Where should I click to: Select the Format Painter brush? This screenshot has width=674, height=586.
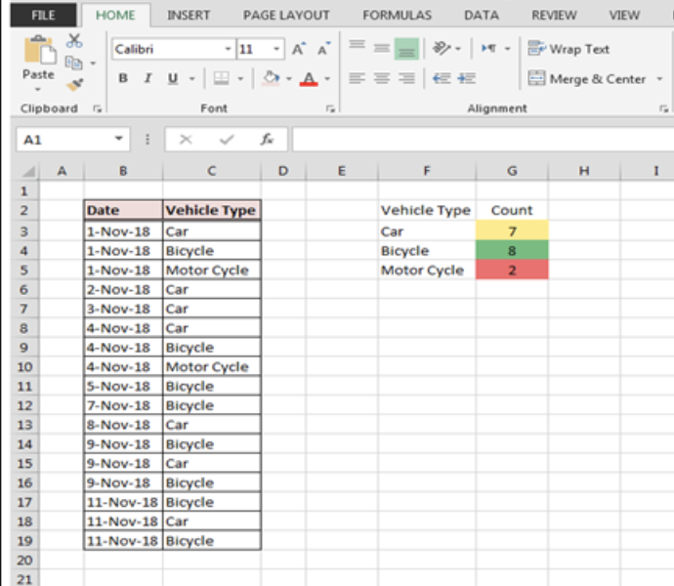coord(75,84)
